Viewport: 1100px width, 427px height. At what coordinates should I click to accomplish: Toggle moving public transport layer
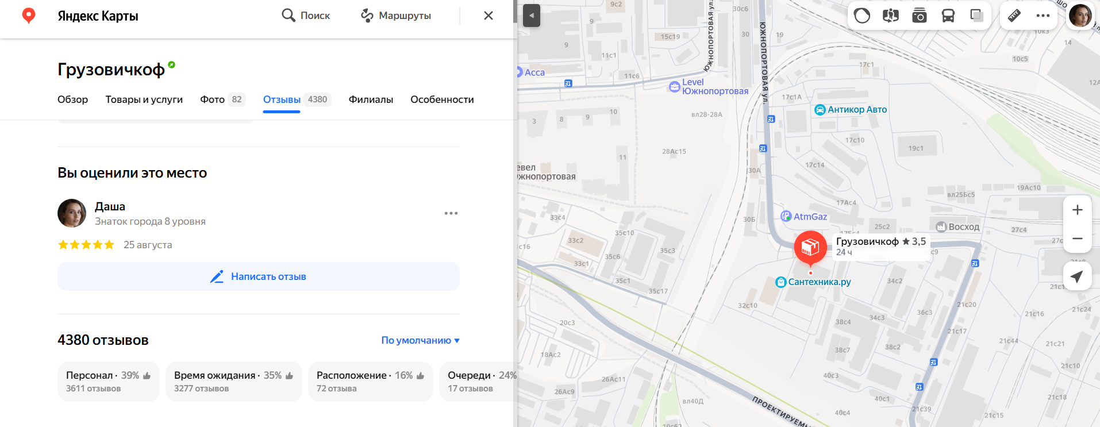point(948,16)
